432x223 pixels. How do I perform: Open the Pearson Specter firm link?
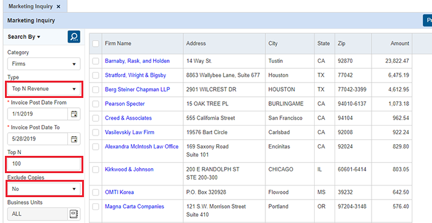(125, 104)
